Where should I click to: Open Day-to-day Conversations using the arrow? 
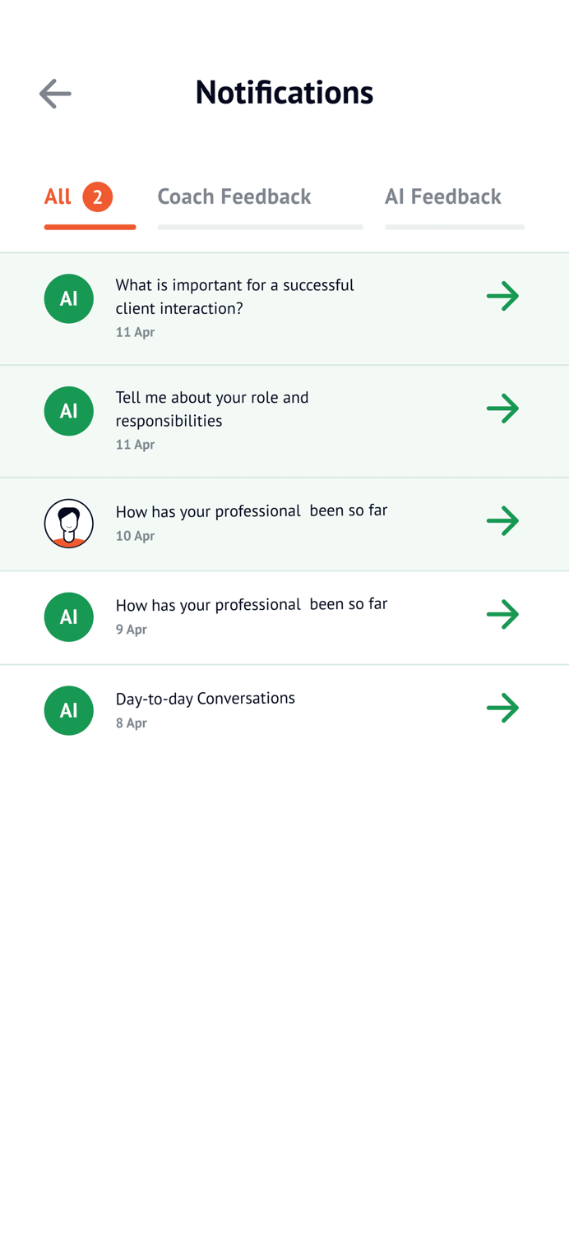[503, 708]
